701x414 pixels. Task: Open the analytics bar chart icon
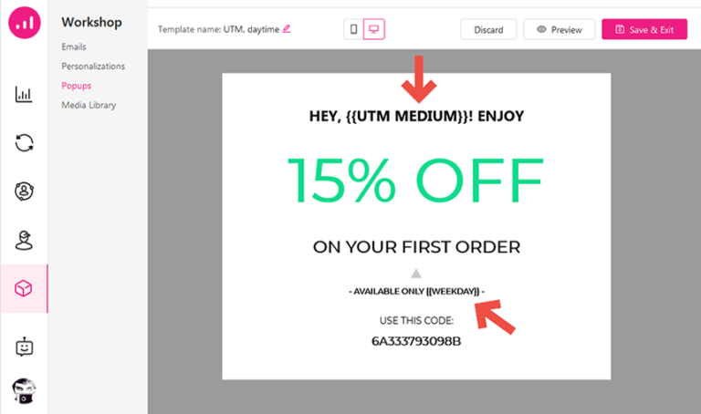point(24,94)
